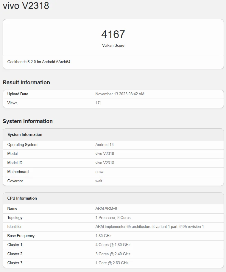Viewport: 226px width, 272px height.
Task: Click the Motherboard label
Action: pos(18,172)
